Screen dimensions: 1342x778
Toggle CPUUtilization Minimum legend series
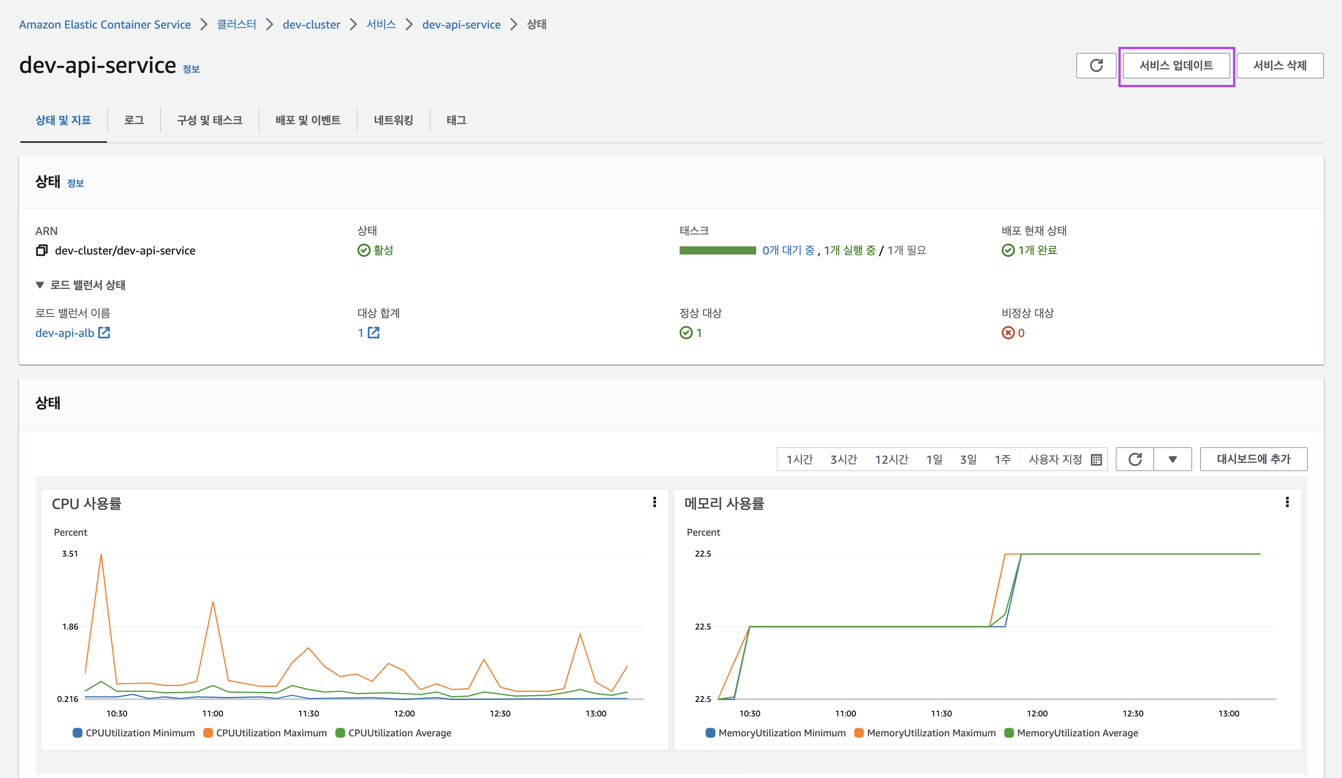[134, 733]
